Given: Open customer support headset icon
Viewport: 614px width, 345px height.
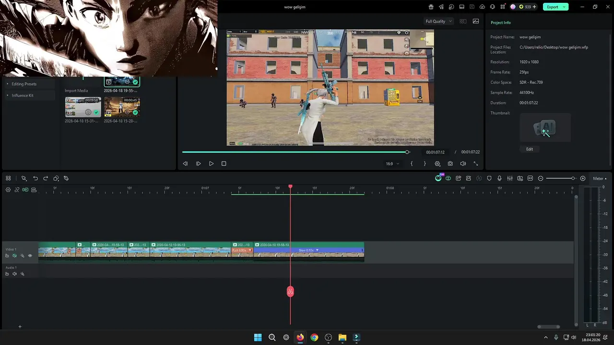Looking at the screenshot, I should tap(493, 7).
